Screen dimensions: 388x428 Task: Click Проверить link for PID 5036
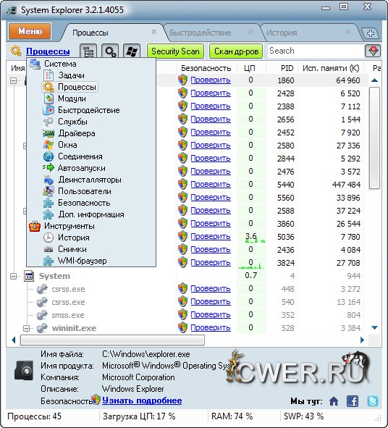[211, 236]
